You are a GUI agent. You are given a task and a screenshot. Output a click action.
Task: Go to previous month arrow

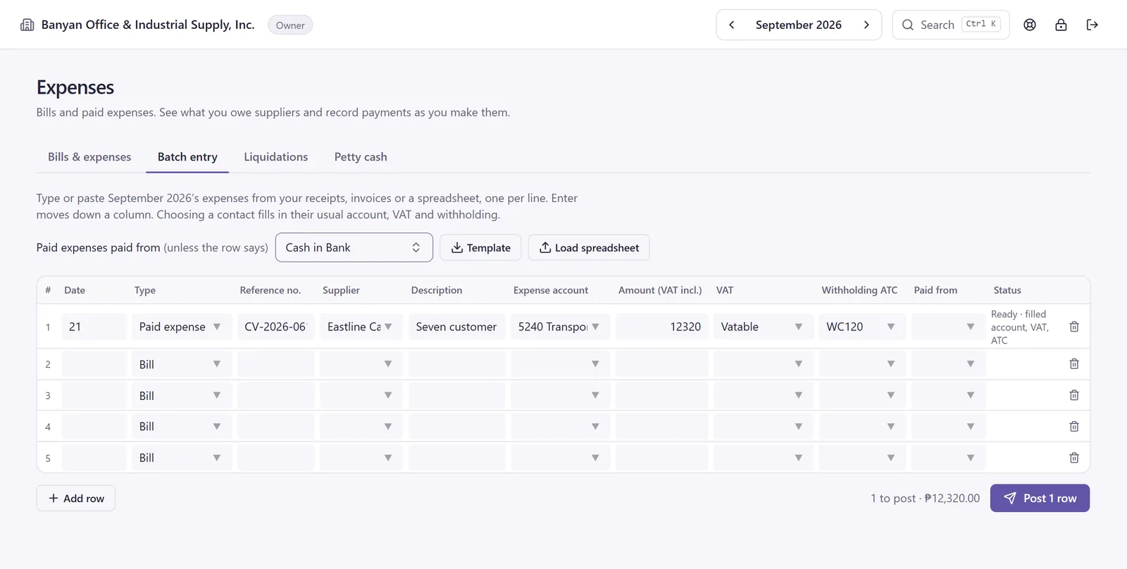732,25
